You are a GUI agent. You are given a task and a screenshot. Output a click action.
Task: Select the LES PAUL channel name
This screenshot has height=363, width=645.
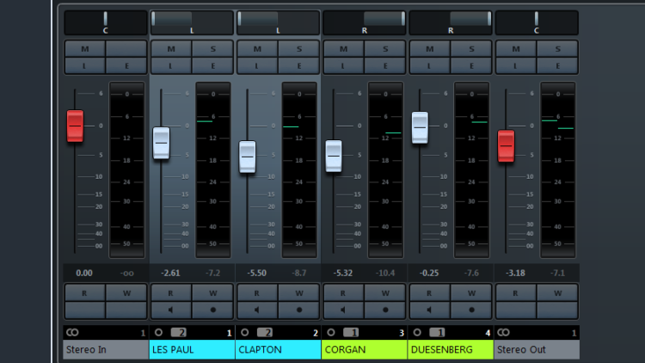click(192, 349)
